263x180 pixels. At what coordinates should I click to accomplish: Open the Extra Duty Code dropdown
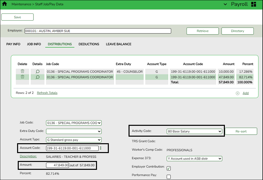(x=74, y=131)
